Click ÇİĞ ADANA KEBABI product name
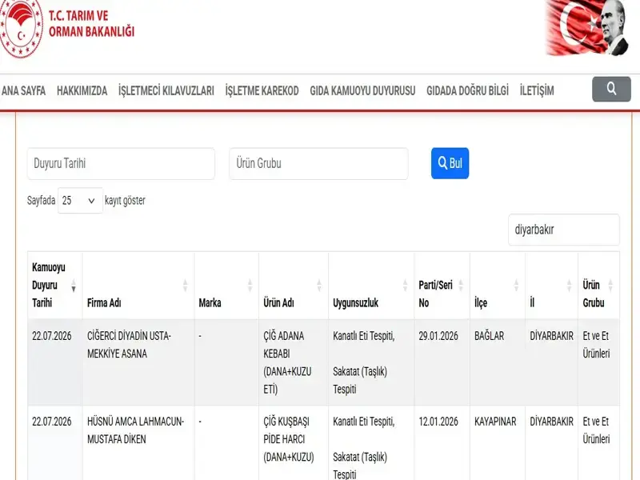Screen dimensions: 640x480 click(287, 362)
